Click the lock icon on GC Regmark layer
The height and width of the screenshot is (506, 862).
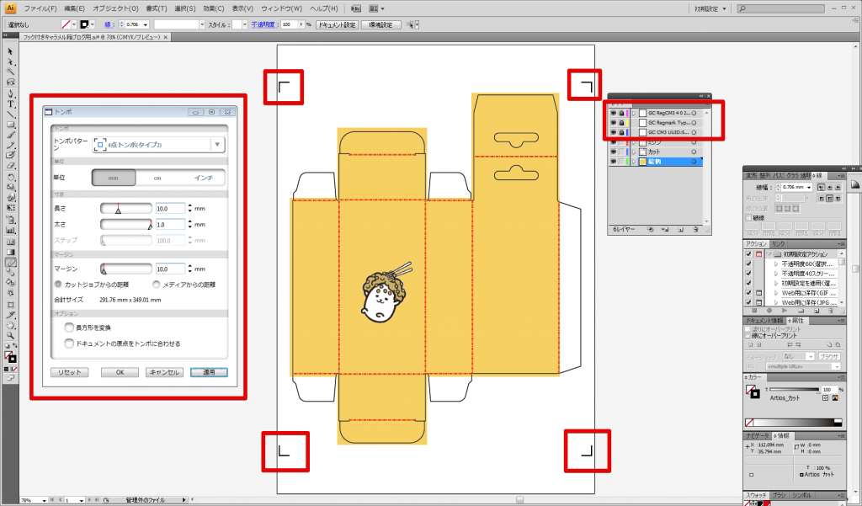621,123
